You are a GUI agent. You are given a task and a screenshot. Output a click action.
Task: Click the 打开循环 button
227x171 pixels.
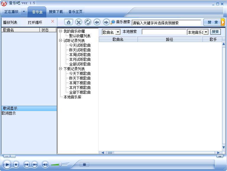[x=35, y=22]
